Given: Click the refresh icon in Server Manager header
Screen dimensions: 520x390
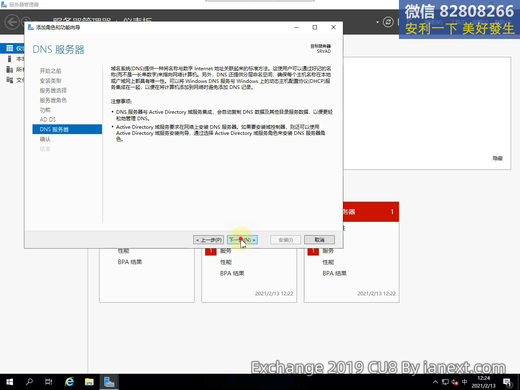Looking at the screenshot, I should pyautogui.click(x=388, y=22).
